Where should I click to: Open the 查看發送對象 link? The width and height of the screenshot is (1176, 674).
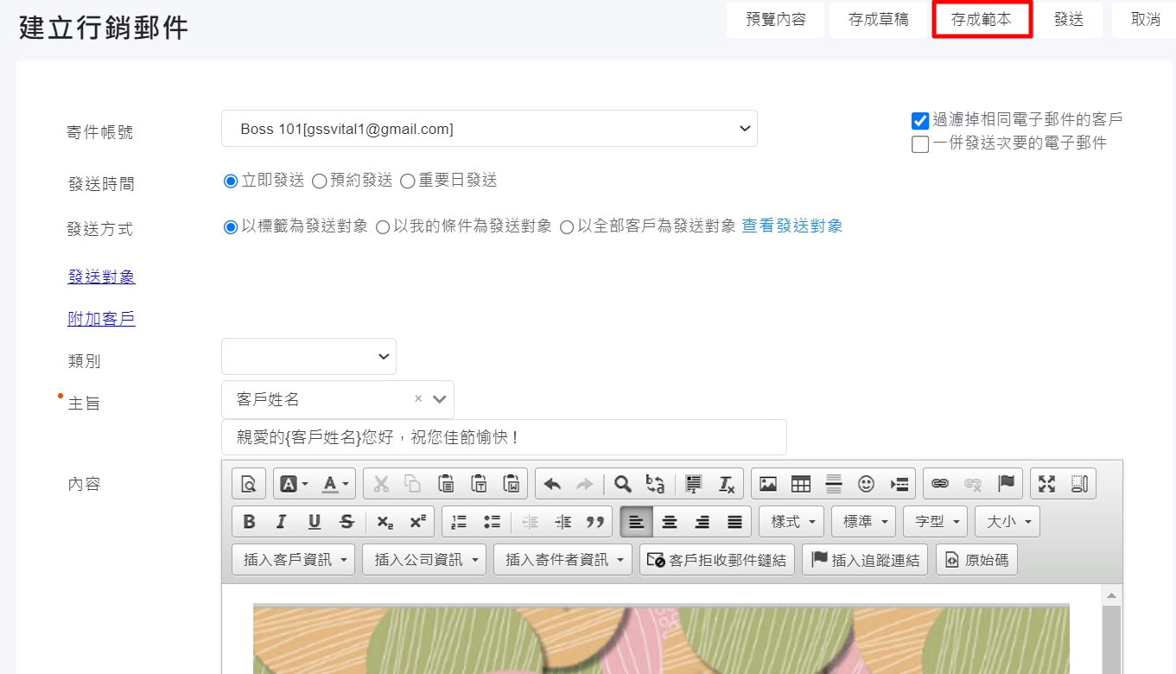click(x=791, y=226)
